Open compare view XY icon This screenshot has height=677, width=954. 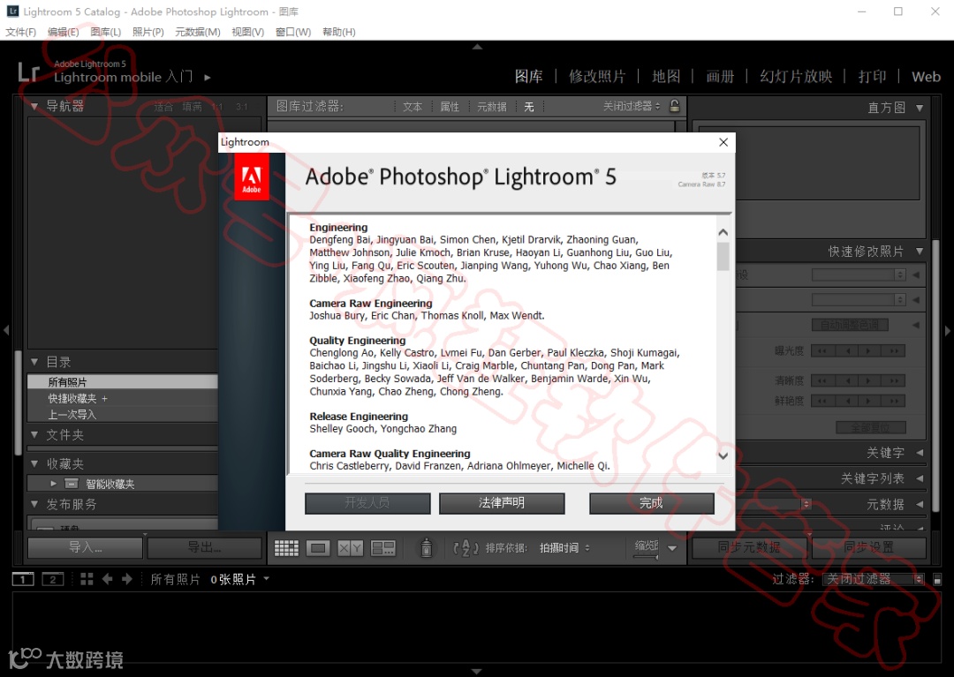click(x=350, y=548)
